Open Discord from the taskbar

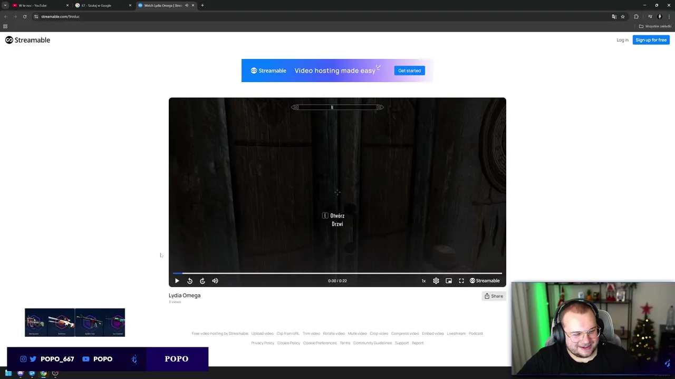coord(20,373)
